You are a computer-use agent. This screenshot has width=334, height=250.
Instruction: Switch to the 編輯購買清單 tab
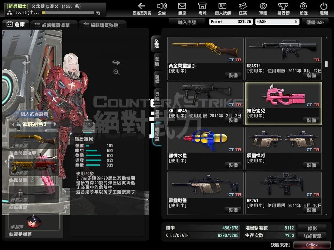(x=54, y=25)
